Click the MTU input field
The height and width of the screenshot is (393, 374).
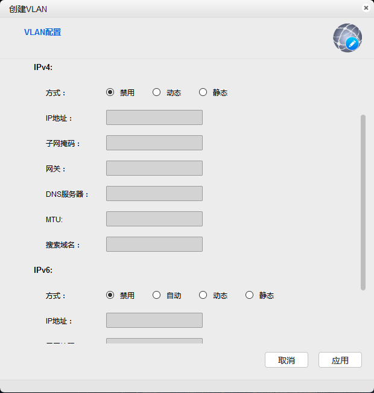154,219
